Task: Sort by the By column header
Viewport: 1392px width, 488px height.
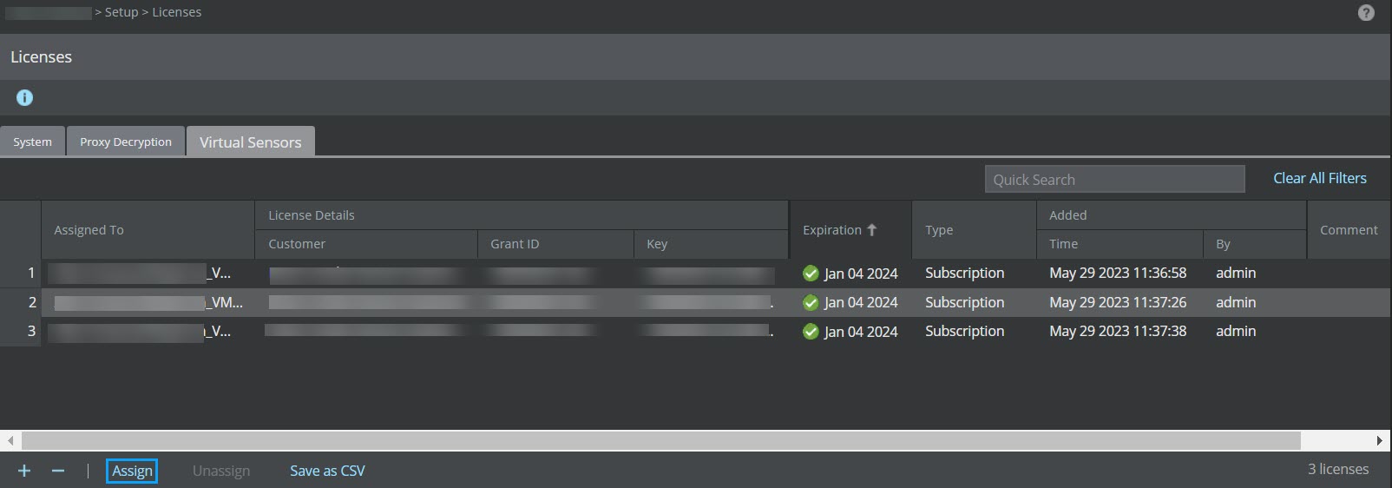Action: point(1254,244)
